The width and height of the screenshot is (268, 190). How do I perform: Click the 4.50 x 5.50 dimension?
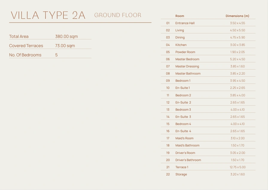click(x=237, y=30)
